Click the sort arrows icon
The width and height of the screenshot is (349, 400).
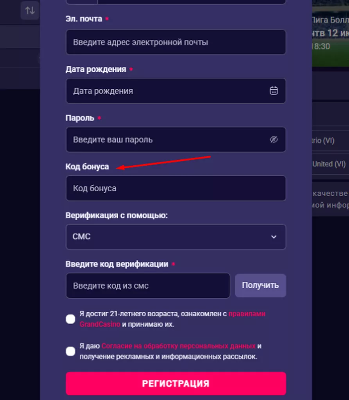(30, 11)
